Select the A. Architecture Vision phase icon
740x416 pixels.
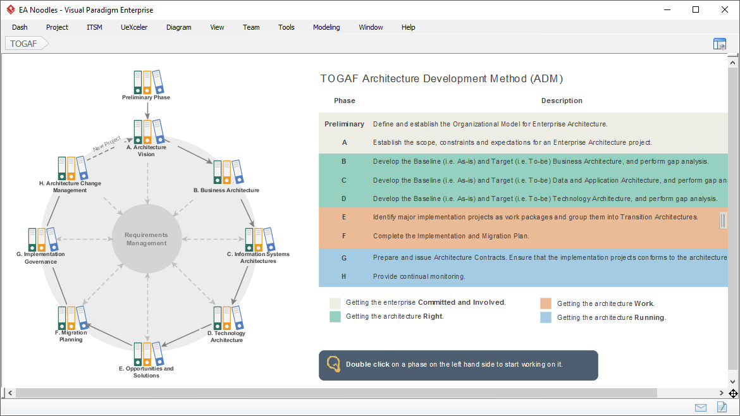(147, 132)
